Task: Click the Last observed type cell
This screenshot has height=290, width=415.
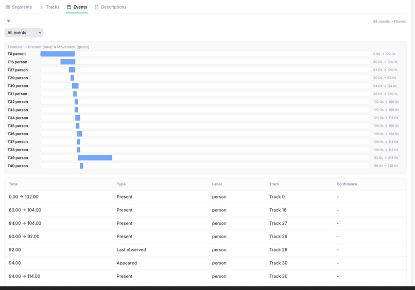Action: 131,250
